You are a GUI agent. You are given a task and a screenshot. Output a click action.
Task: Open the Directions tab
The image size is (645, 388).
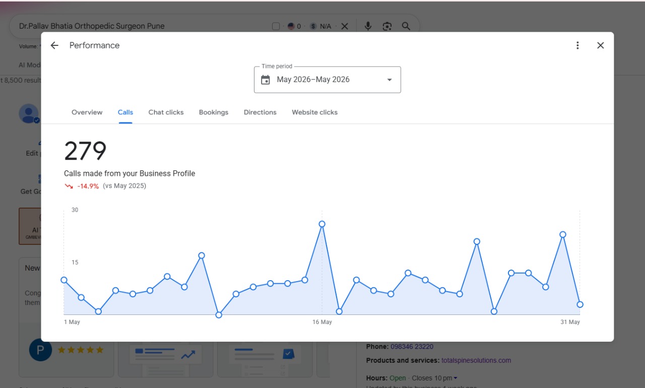(260, 112)
